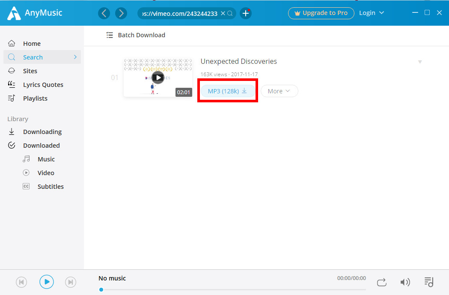Open the Home page in sidebar
This screenshot has height=295, width=449.
click(x=42, y=44)
